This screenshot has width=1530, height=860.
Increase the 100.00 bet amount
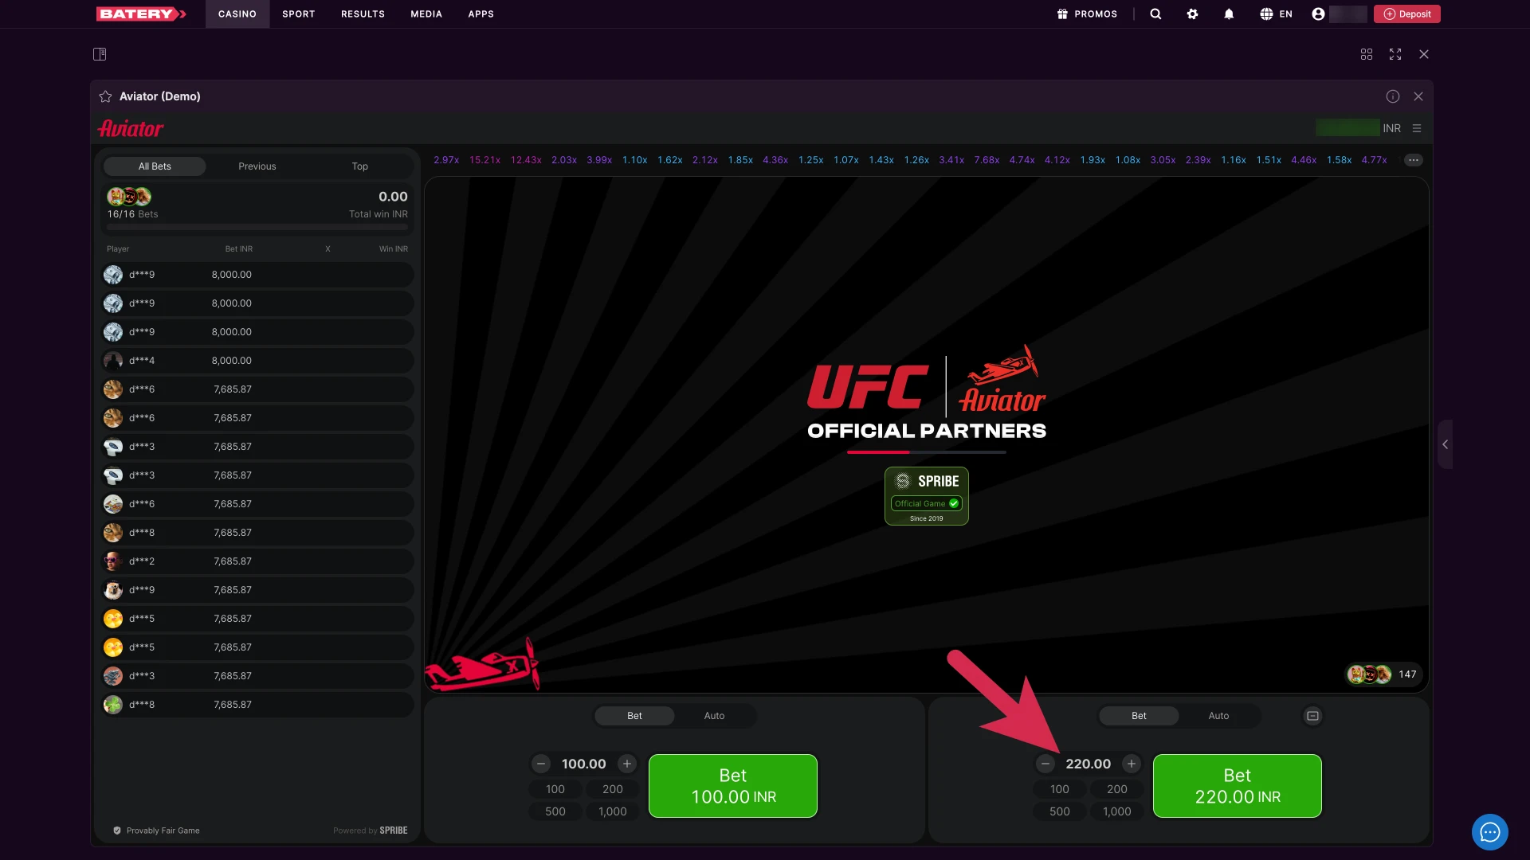pyautogui.click(x=627, y=764)
